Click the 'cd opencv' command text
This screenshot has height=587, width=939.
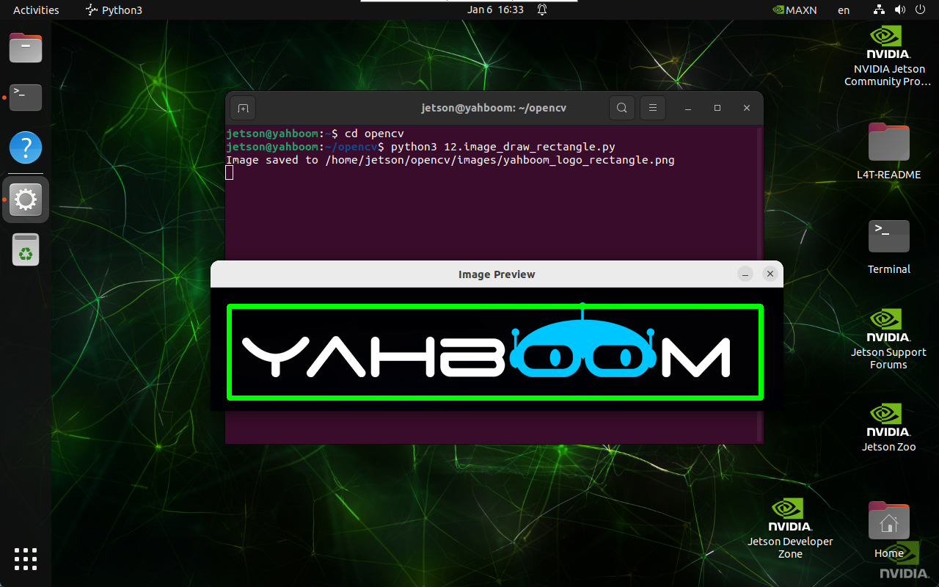(x=374, y=134)
